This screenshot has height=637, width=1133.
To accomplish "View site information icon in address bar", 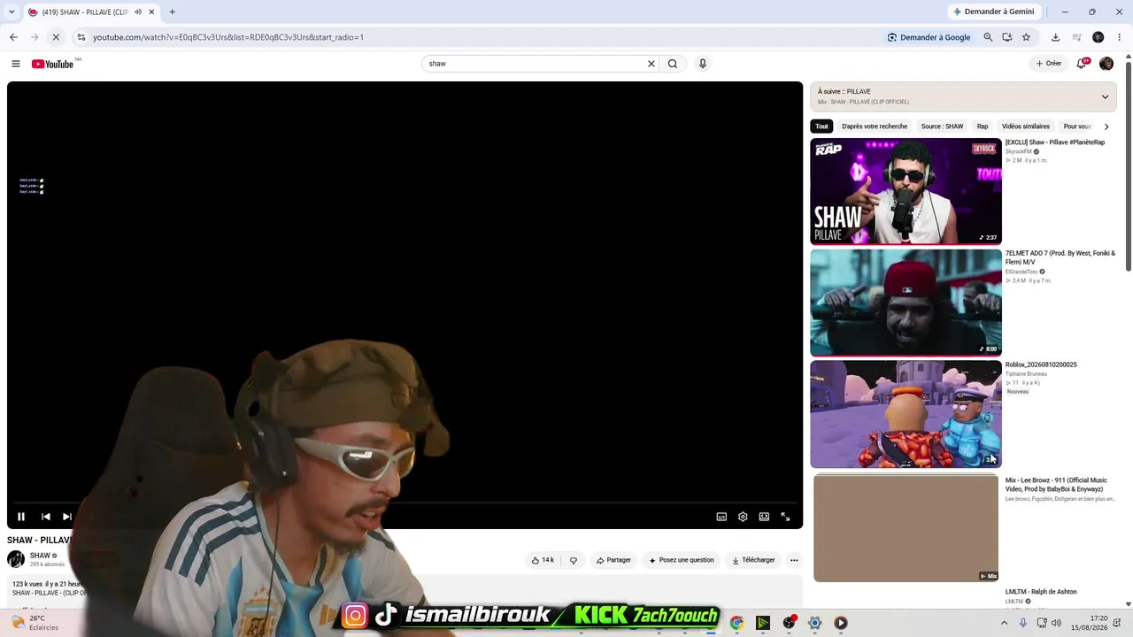I will pos(81,37).
